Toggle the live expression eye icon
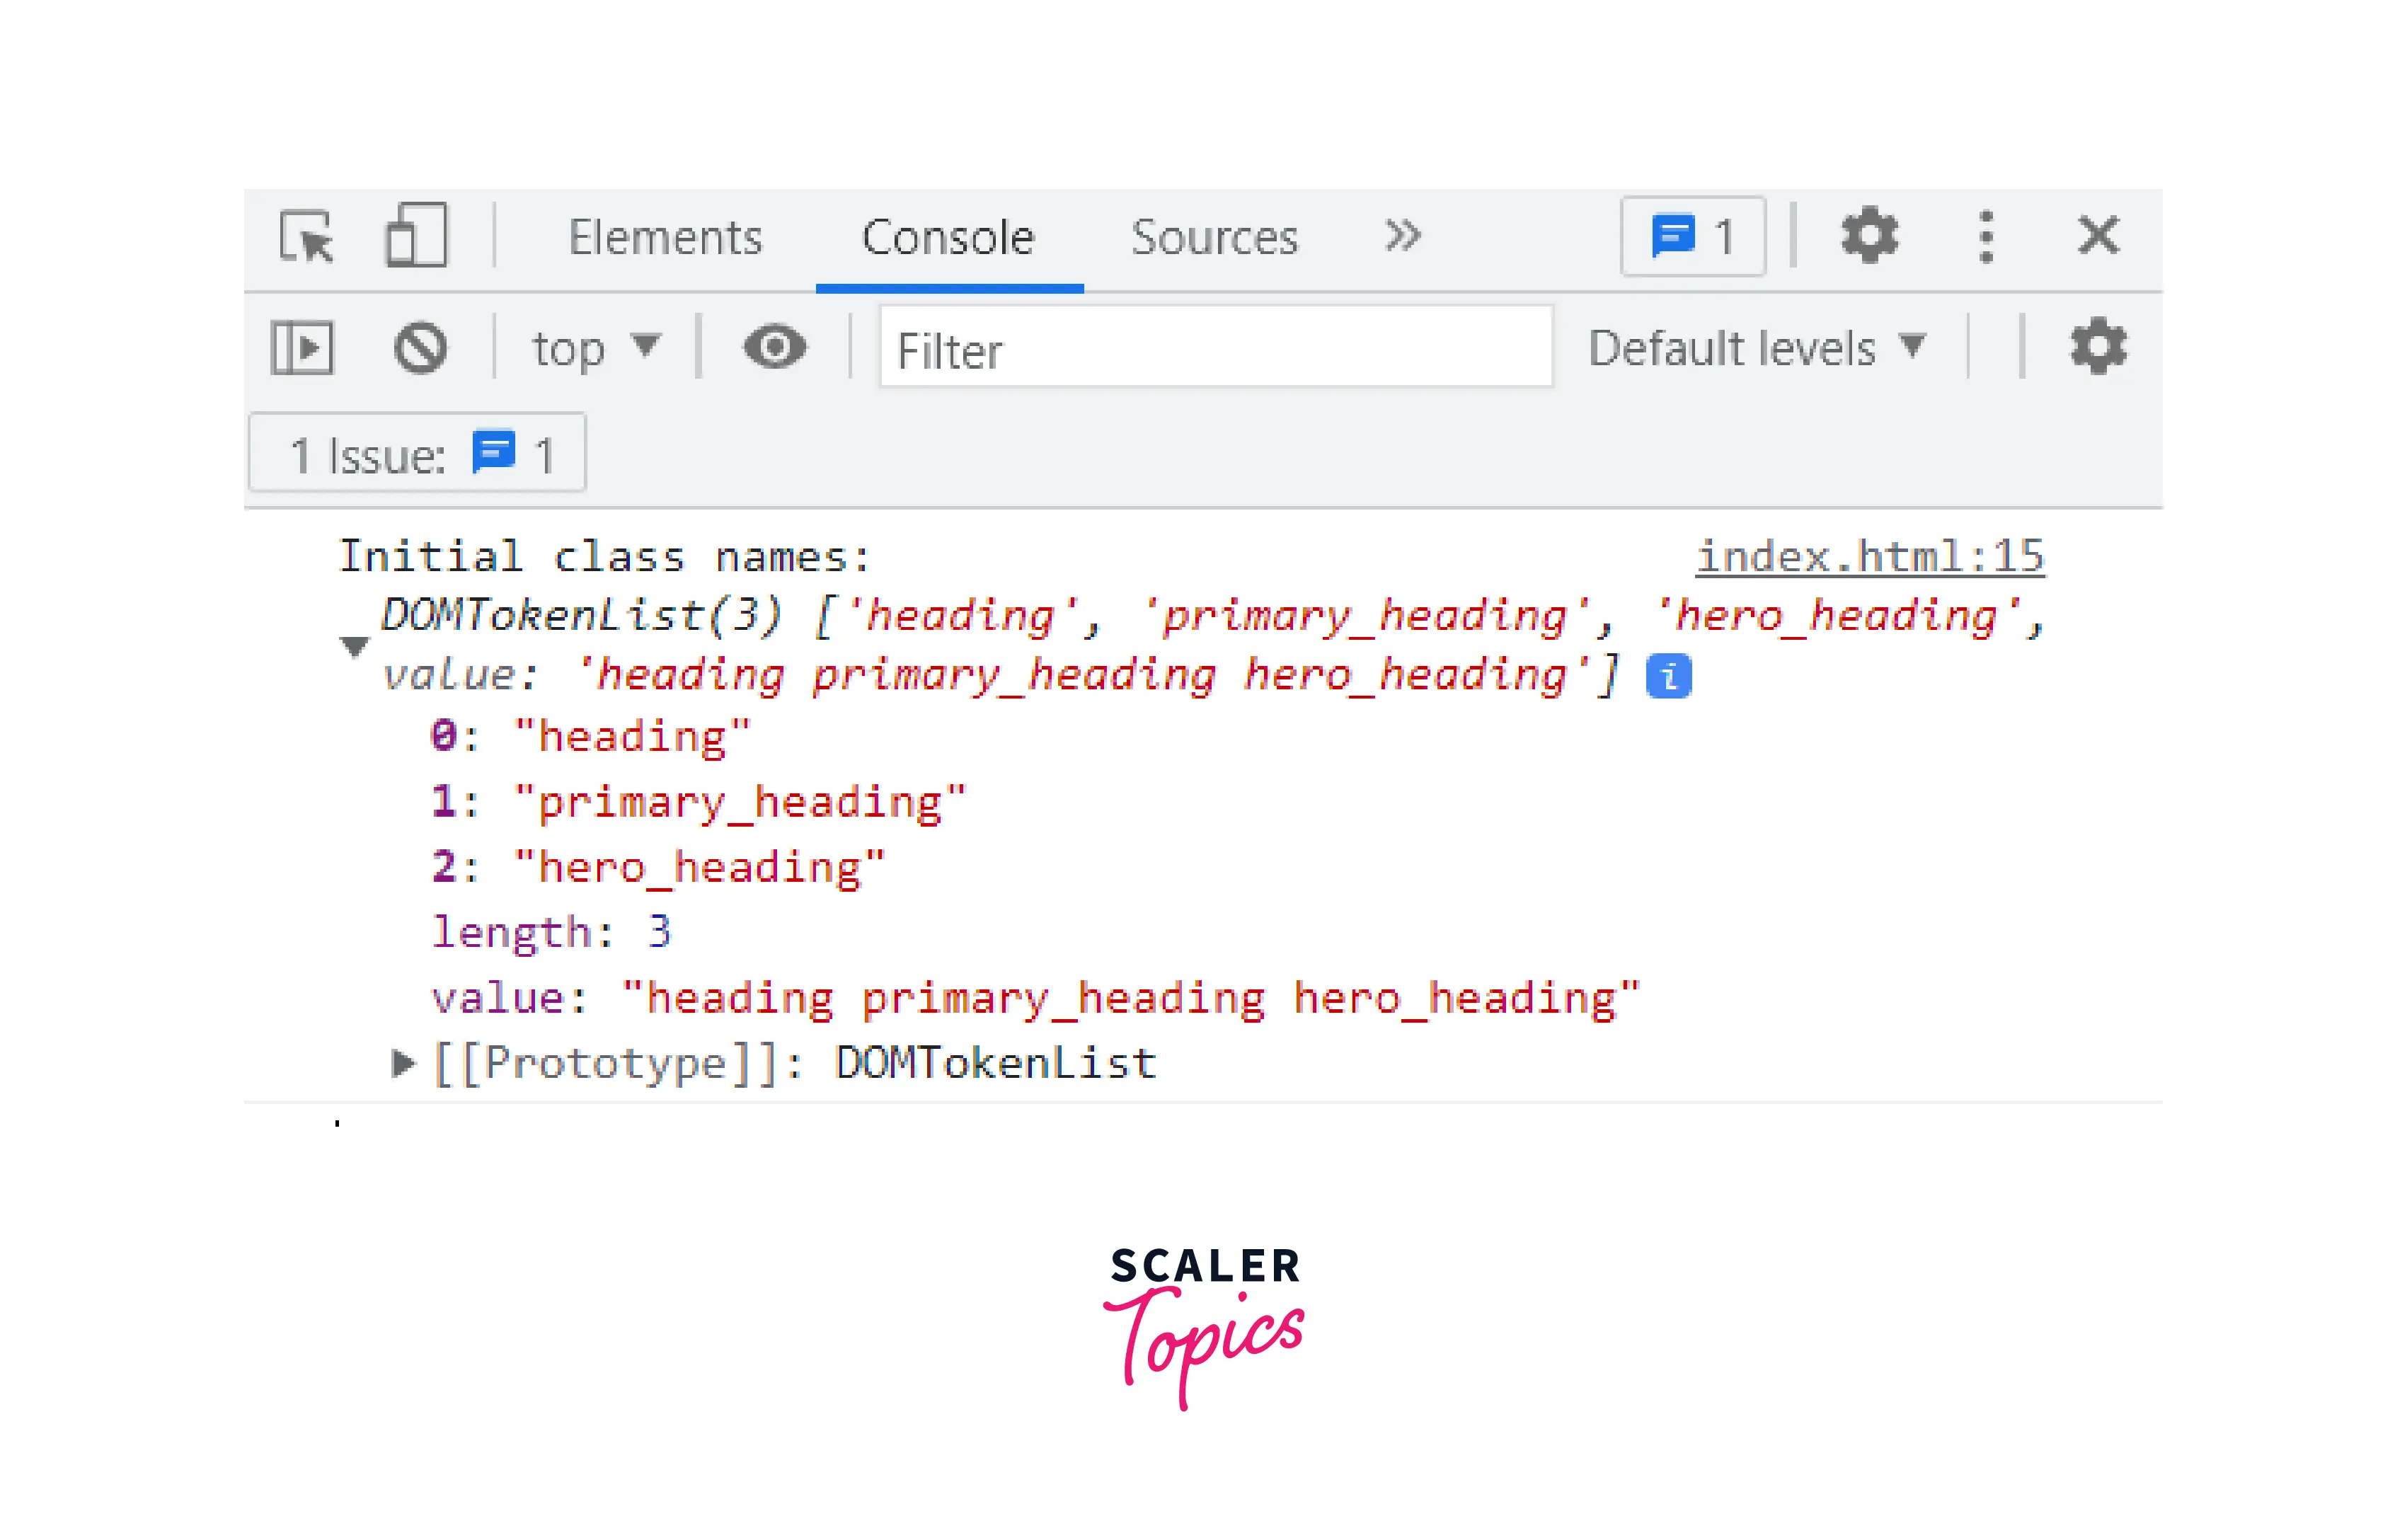Image resolution: width=2407 pixels, height=1540 pixels. pyautogui.click(x=774, y=348)
